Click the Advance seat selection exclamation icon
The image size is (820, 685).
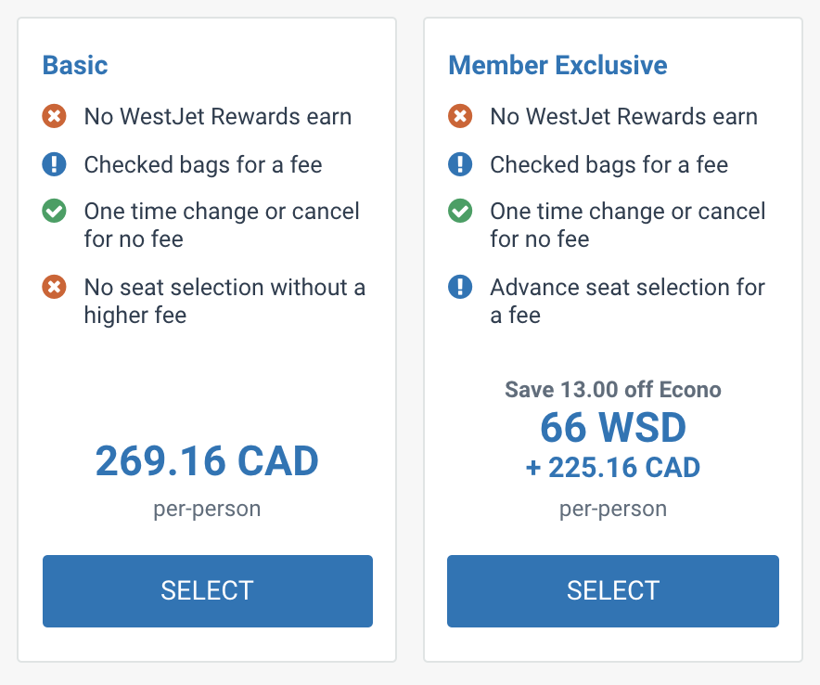tap(460, 288)
